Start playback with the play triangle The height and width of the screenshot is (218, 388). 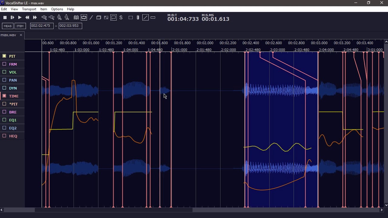[20, 18]
